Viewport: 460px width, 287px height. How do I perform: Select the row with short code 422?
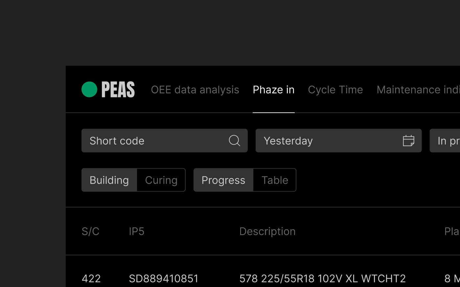91,279
